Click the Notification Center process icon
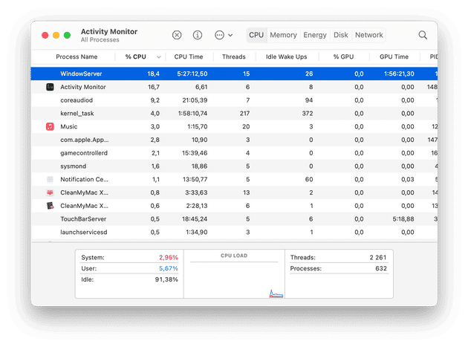 (50, 179)
